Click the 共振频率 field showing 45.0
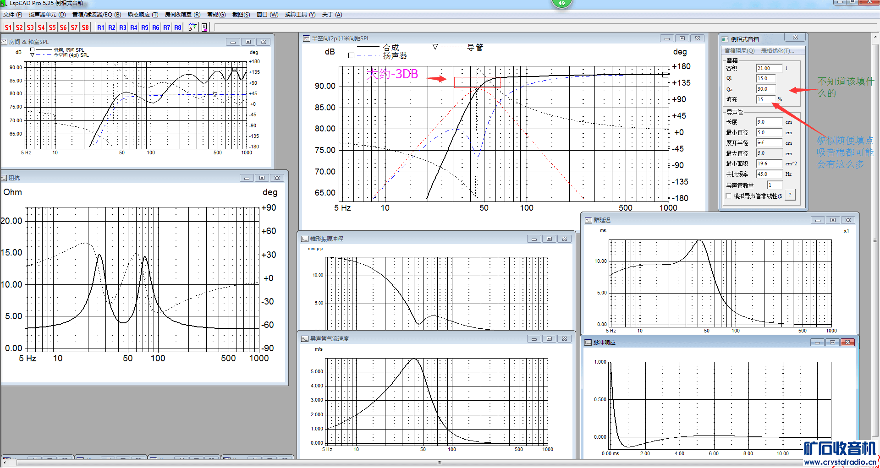880x468 pixels. click(769, 174)
